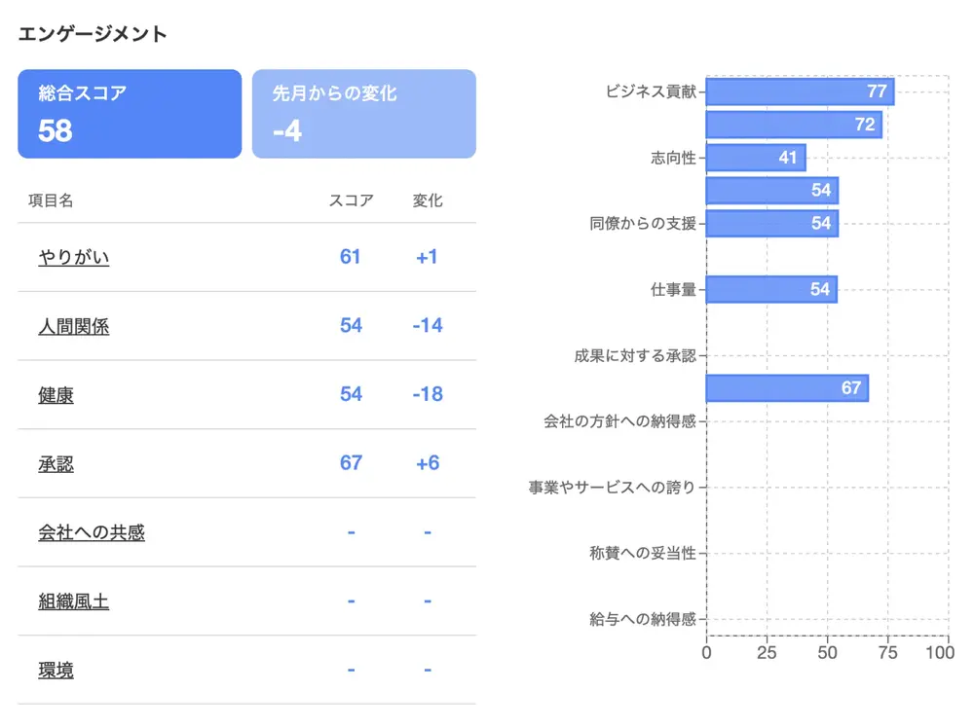Click the 先月からの変化 card

[x=363, y=114]
